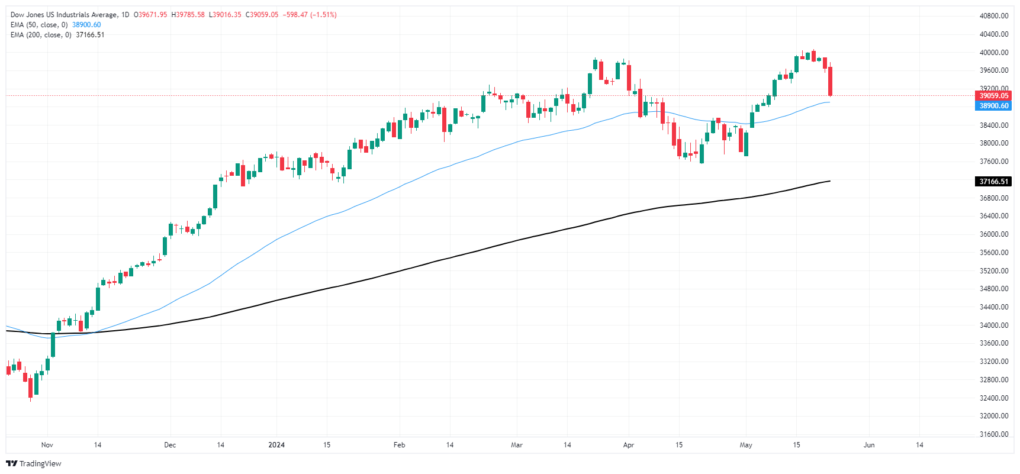
Task: Click the TradingView logo icon
Action: tap(12, 464)
